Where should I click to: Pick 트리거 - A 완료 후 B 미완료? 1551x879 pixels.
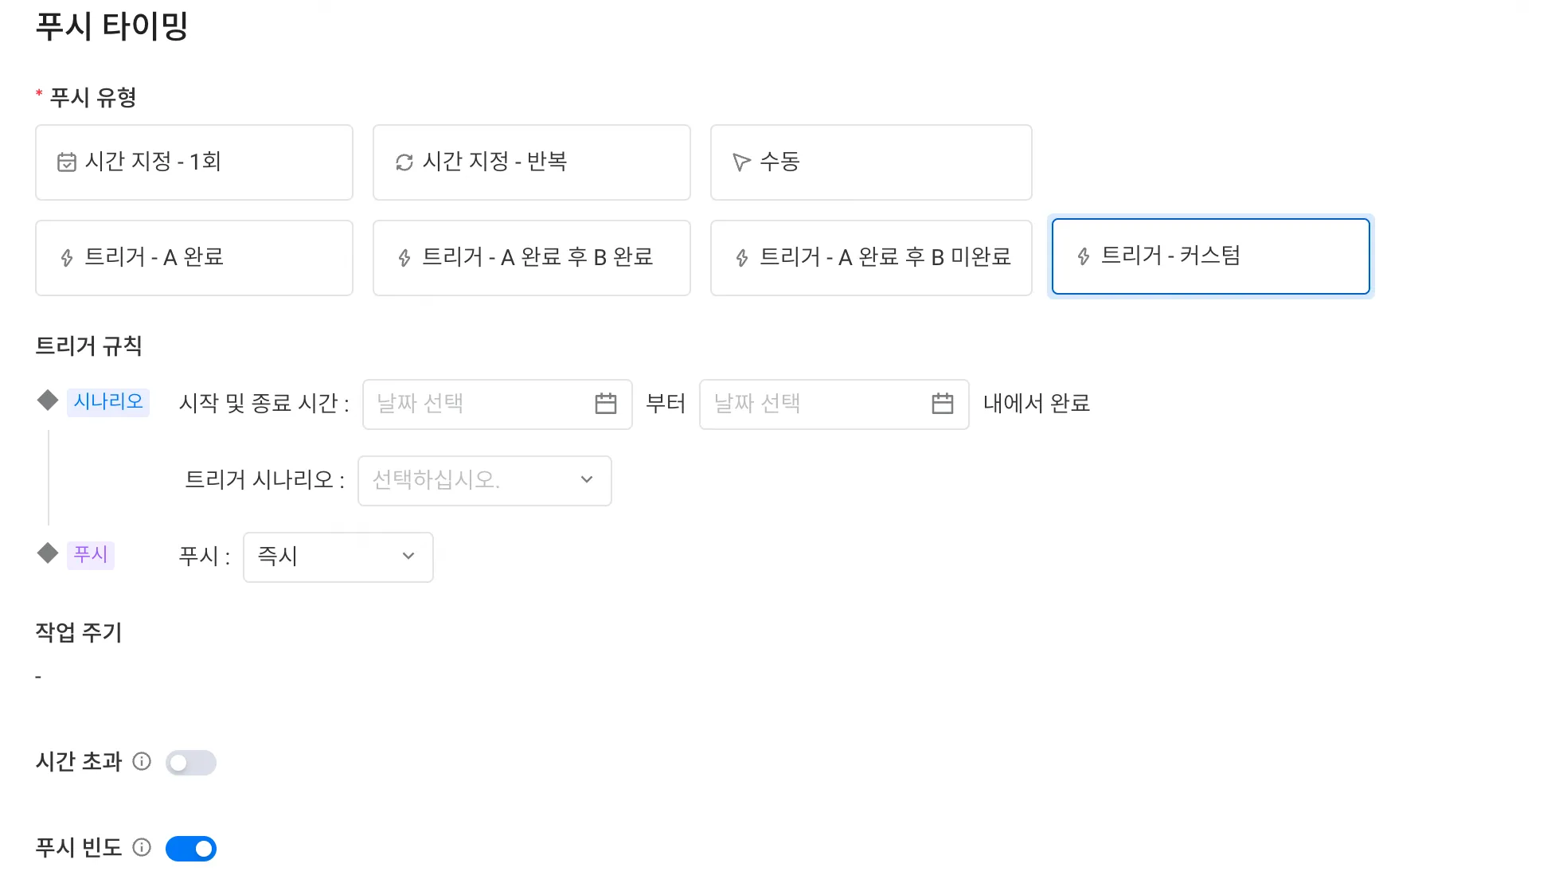(870, 258)
